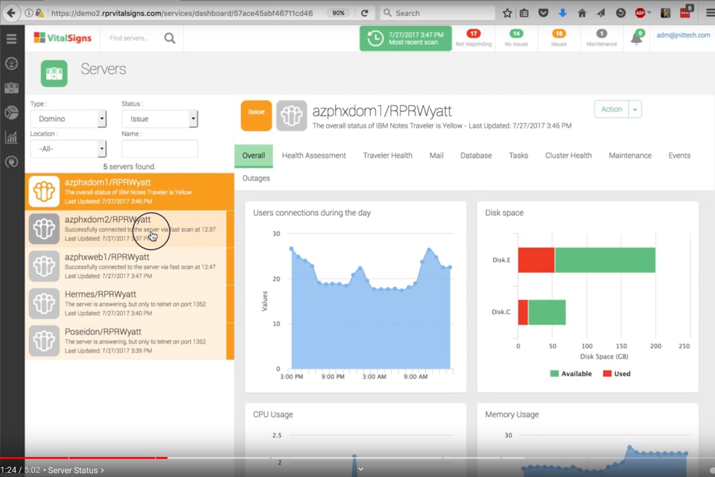Bookmark page with the star icon

click(x=507, y=13)
